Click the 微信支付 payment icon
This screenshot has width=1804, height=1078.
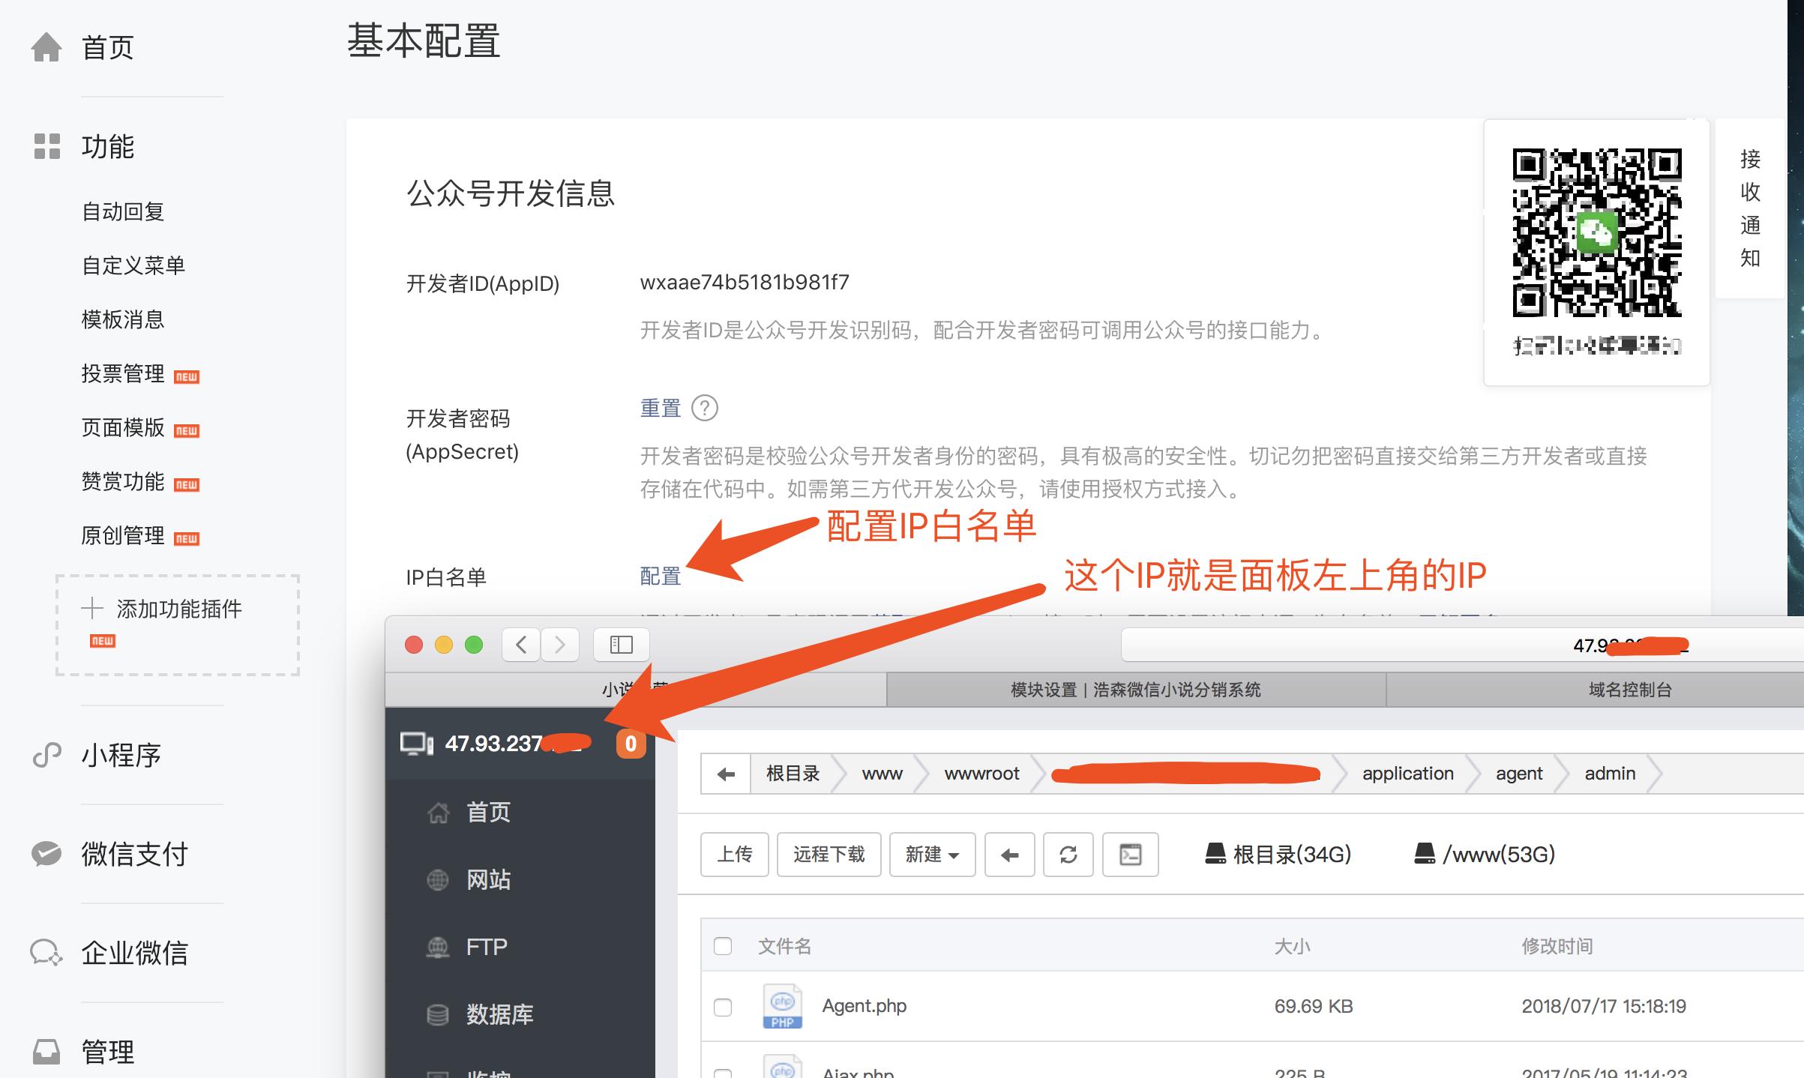click(47, 853)
